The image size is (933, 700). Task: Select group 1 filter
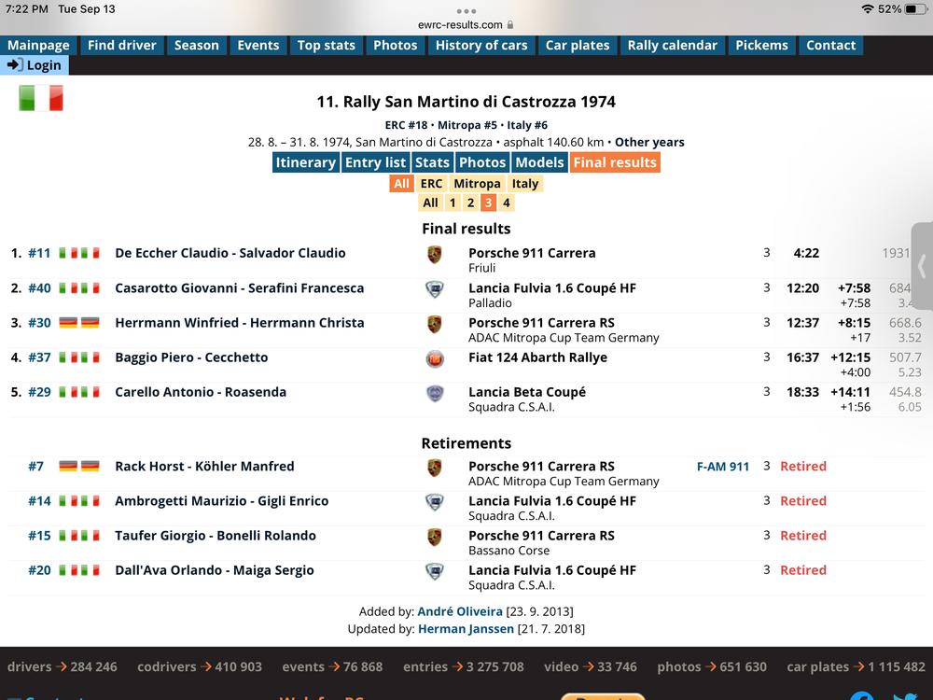pyautogui.click(x=453, y=203)
